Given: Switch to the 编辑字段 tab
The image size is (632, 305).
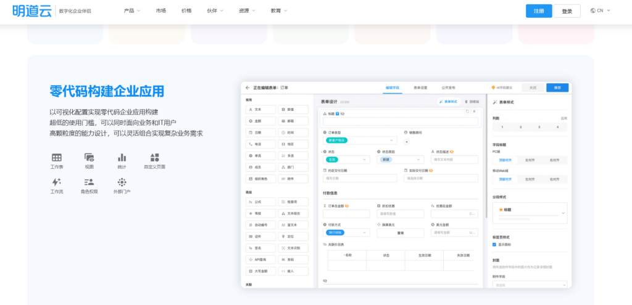Looking at the screenshot, I should coord(392,87).
